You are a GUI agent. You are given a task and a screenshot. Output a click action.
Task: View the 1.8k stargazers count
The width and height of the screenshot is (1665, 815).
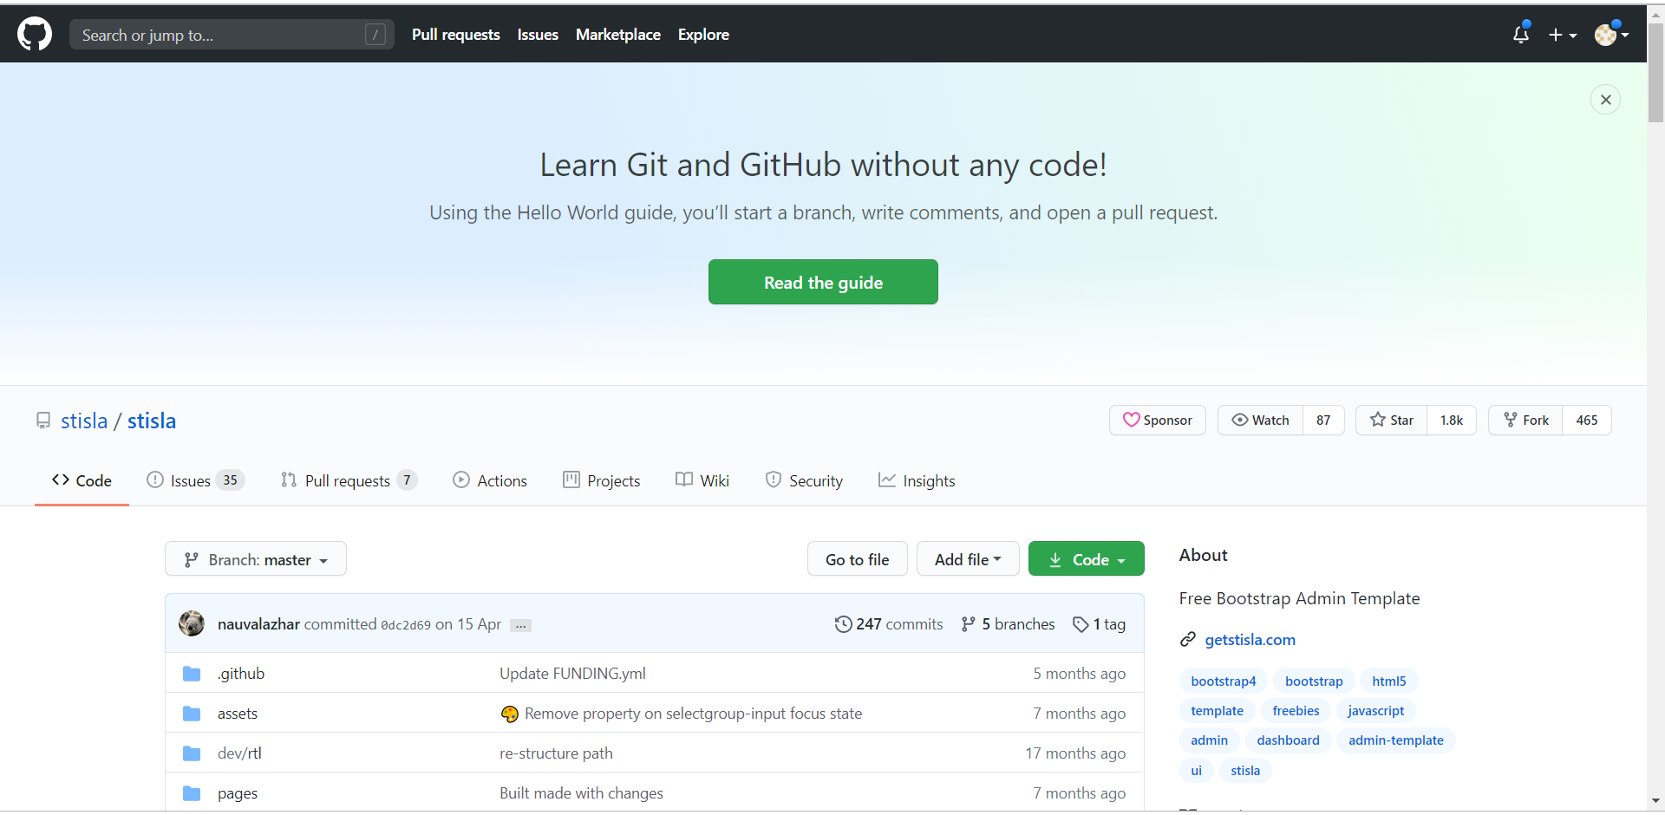pos(1452,420)
